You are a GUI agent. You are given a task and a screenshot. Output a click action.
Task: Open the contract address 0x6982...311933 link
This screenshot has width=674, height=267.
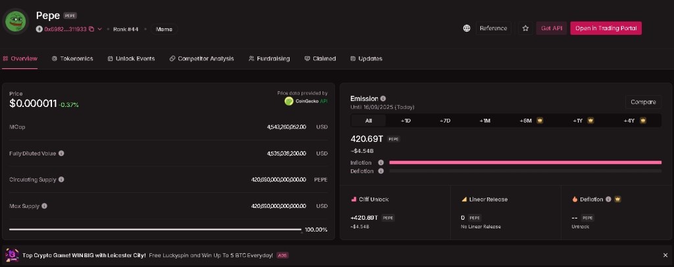pyautogui.click(x=65, y=29)
